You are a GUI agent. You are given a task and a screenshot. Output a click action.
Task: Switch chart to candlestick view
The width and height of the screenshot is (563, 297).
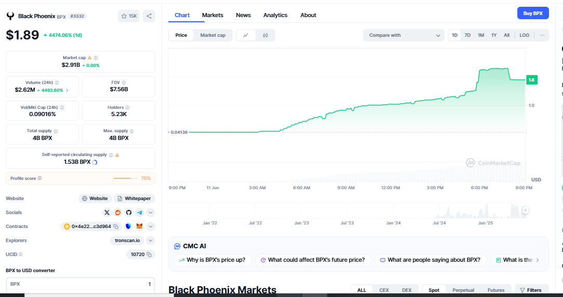pos(265,35)
